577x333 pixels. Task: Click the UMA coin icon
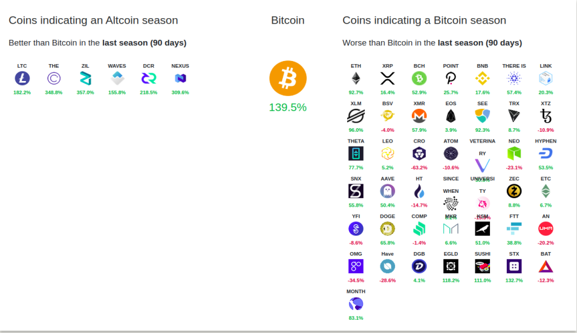(546, 228)
